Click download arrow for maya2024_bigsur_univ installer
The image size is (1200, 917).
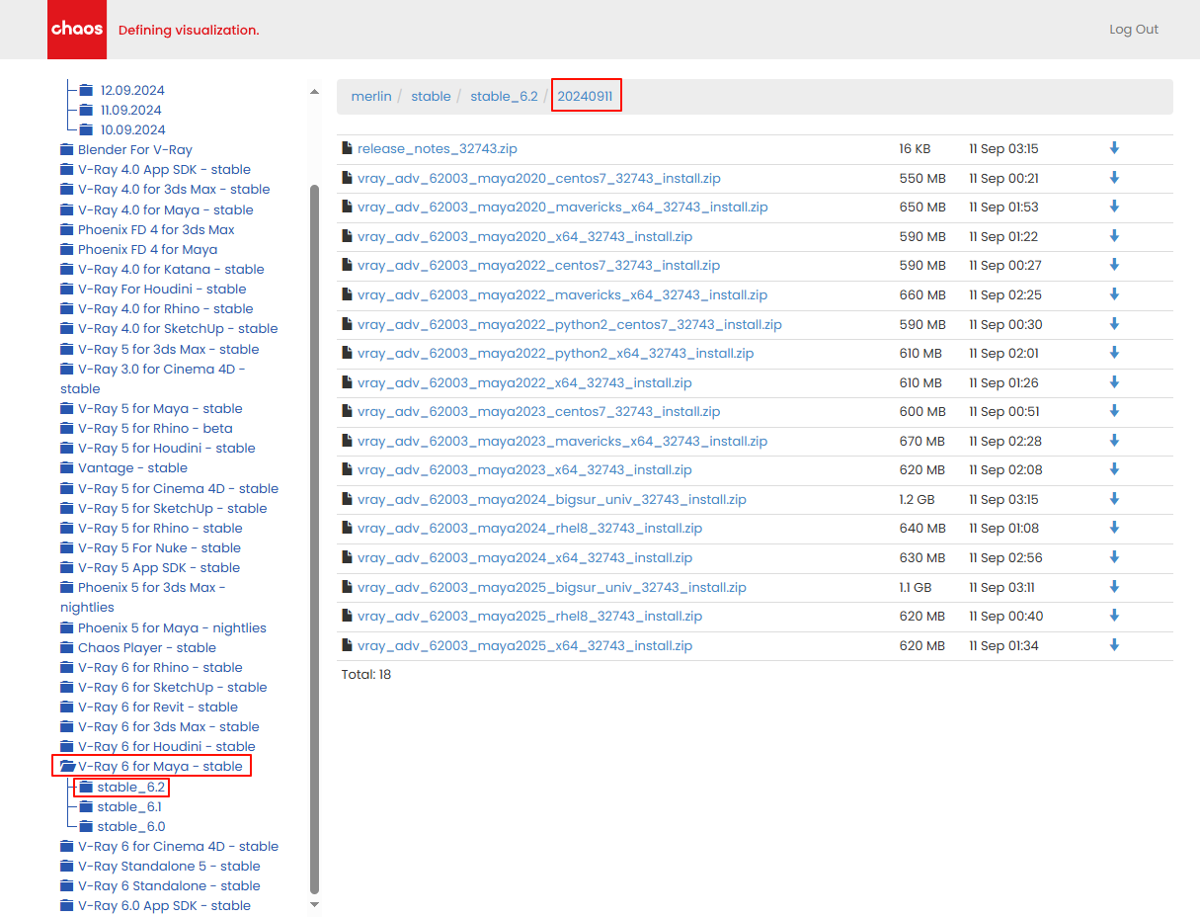point(1114,499)
